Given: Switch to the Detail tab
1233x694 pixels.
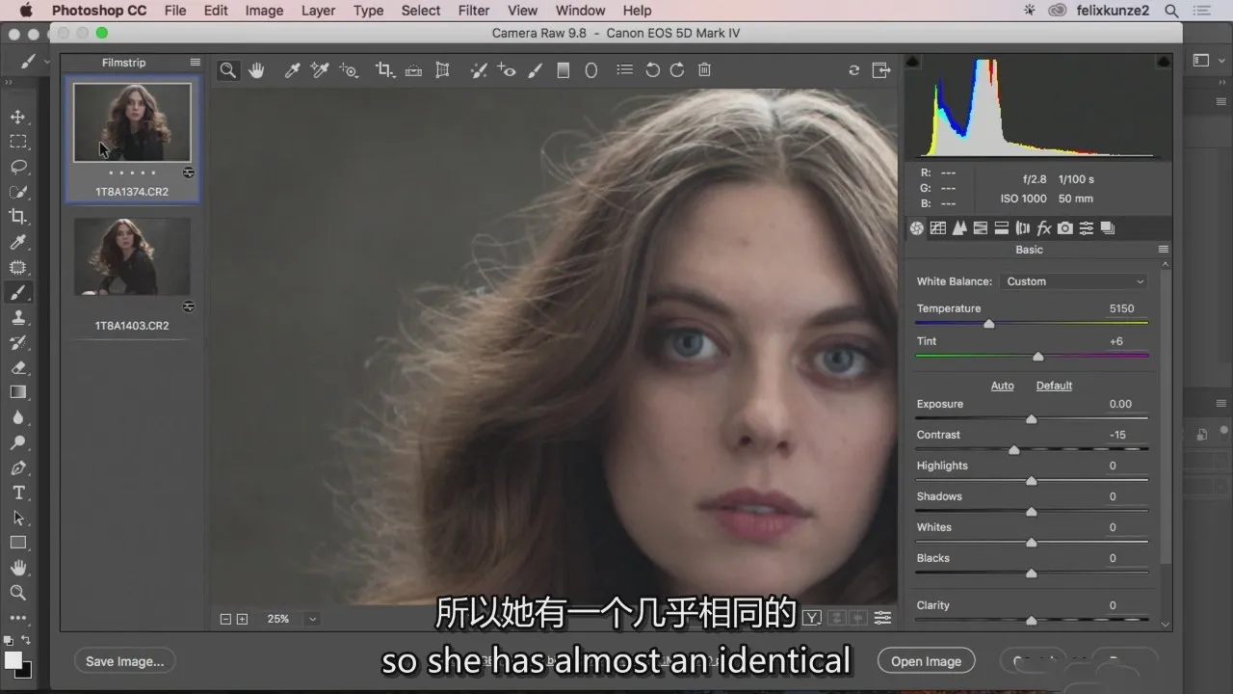Looking at the screenshot, I should [959, 228].
